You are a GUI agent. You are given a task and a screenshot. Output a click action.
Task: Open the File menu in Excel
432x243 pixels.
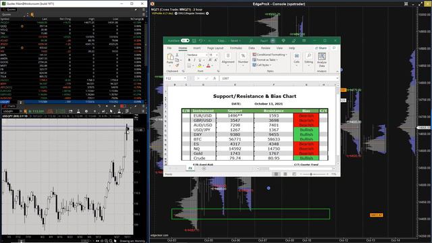[x=169, y=48]
